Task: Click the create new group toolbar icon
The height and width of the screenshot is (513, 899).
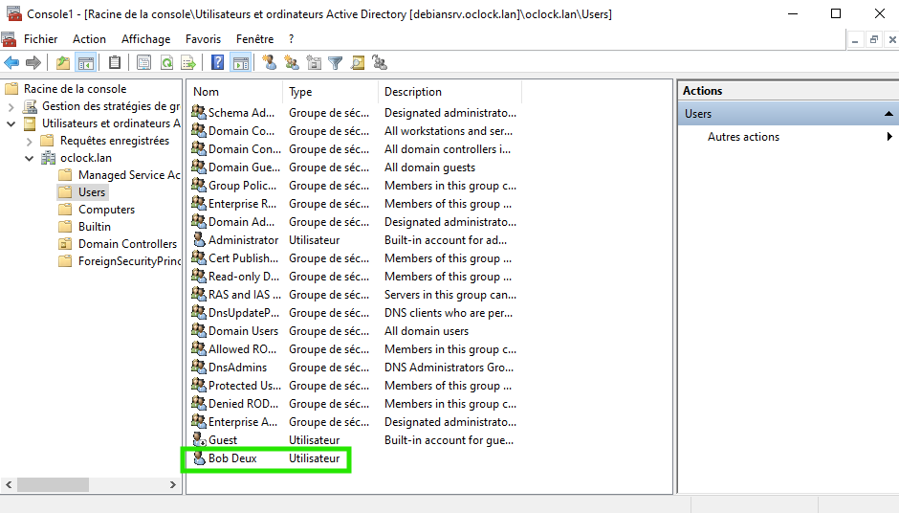Action: point(292,63)
